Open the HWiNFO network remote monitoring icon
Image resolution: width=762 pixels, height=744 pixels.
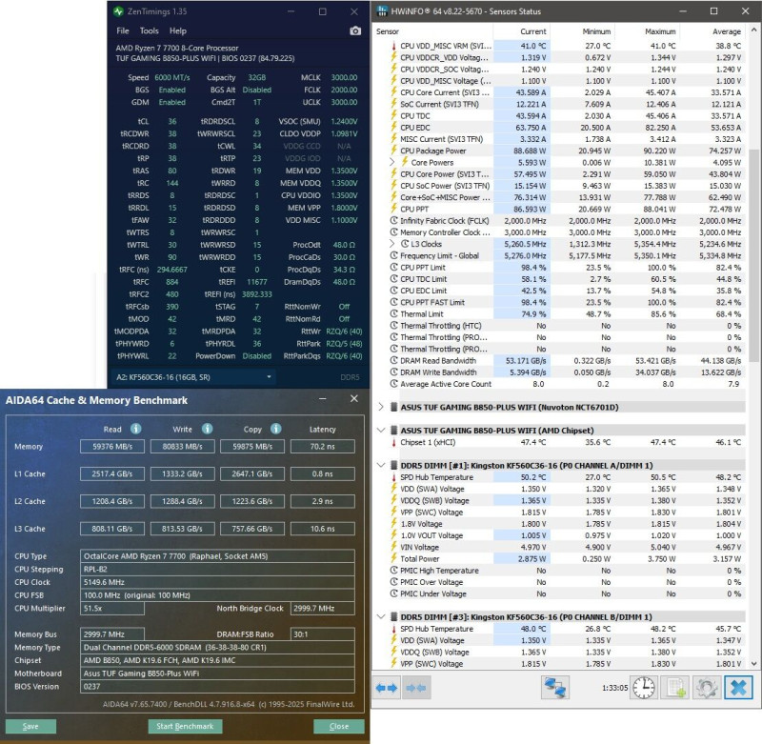click(x=555, y=688)
